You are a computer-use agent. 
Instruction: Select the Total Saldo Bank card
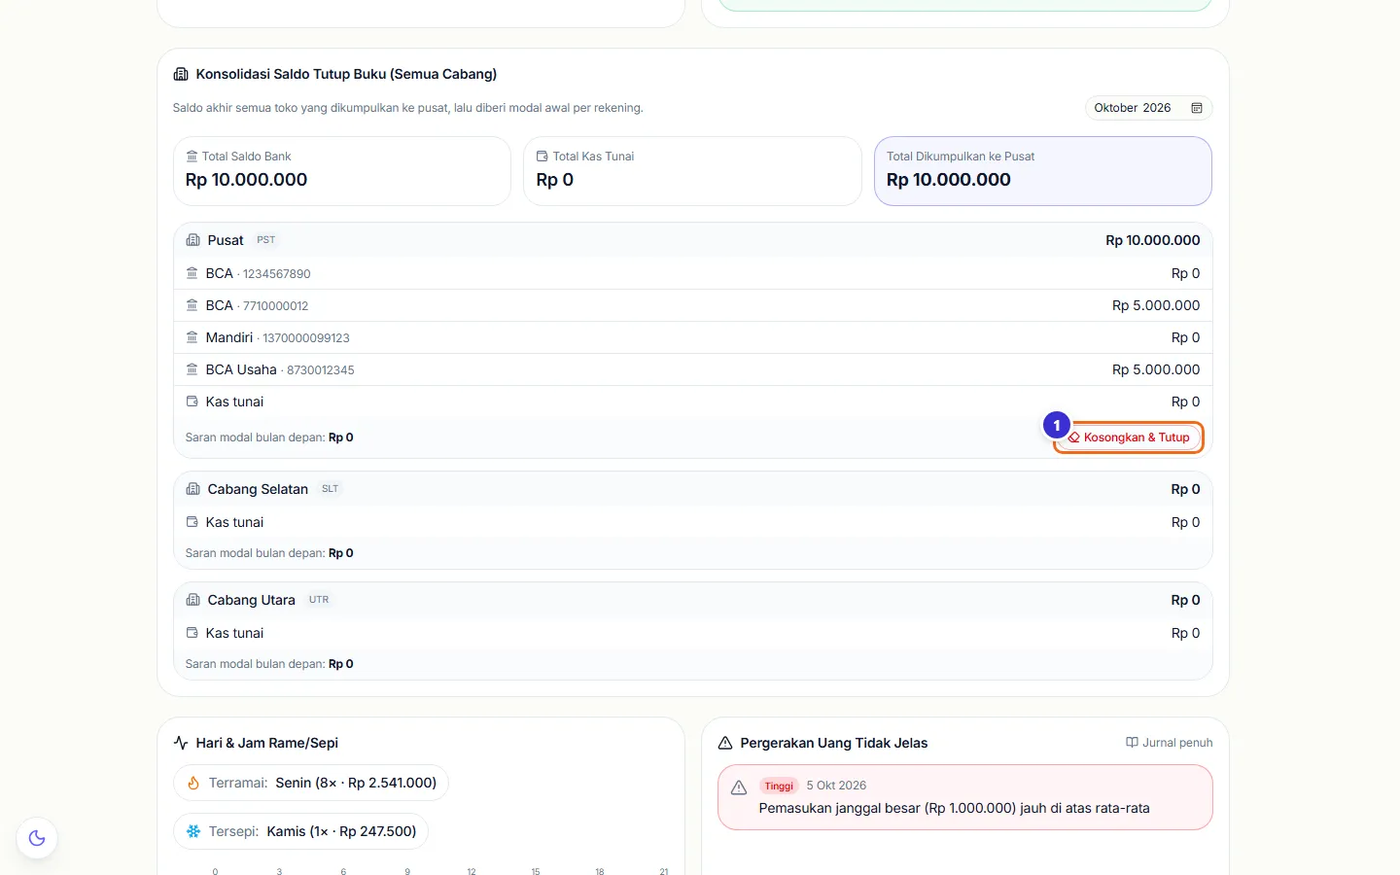342,171
